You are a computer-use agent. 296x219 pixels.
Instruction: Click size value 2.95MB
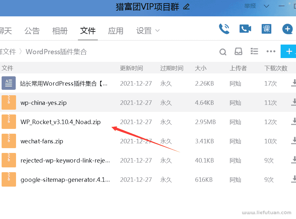tap(205, 122)
